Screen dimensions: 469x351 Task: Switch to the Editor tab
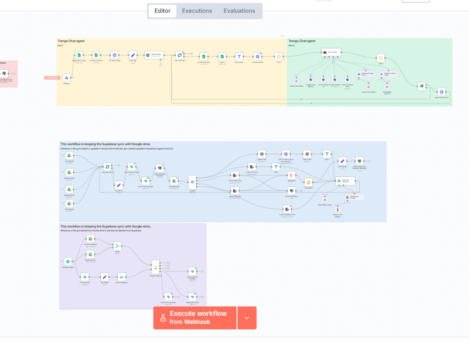click(x=162, y=11)
